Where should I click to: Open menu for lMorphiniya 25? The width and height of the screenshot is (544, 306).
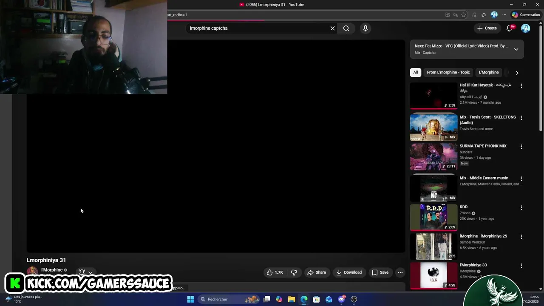[x=521, y=237]
